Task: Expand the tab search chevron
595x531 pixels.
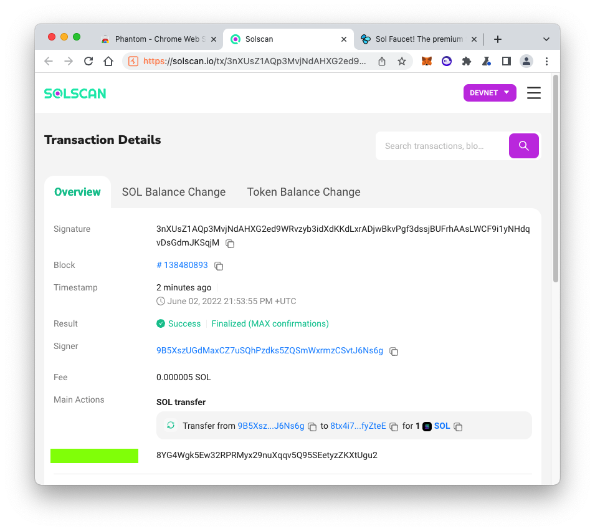Action: [x=546, y=39]
